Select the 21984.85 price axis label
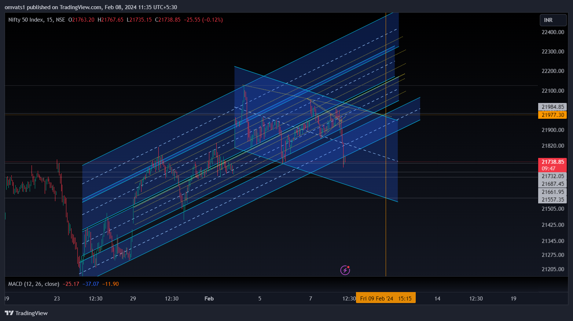 [552, 107]
